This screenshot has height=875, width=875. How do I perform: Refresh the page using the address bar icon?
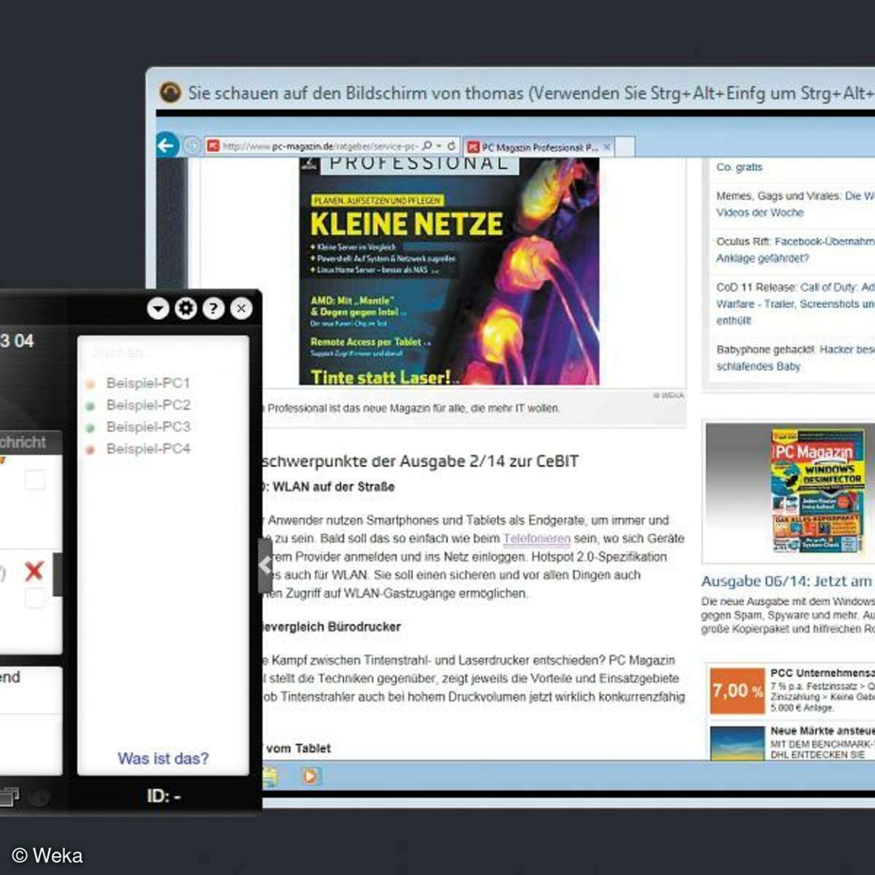coord(452,146)
